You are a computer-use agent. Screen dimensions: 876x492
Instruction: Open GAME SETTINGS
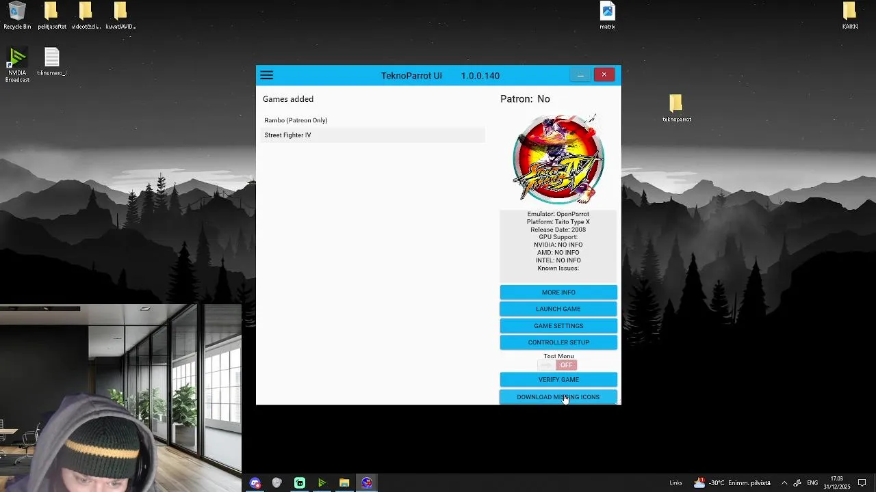click(558, 326)
